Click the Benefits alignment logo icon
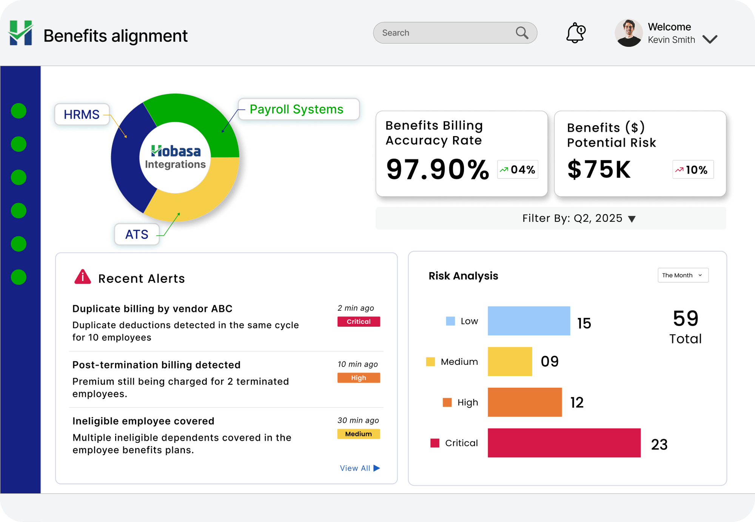The height and width of the screenshot is (522, 755). [21, 33]
